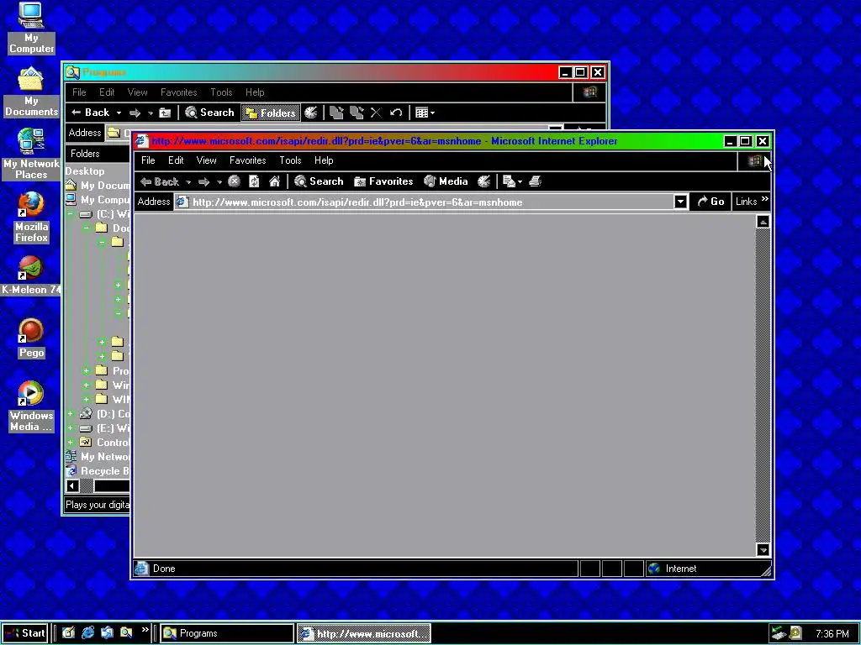
Task: Click Back in the Programs window
Action: pyautogui.click(x=91, y=113)
